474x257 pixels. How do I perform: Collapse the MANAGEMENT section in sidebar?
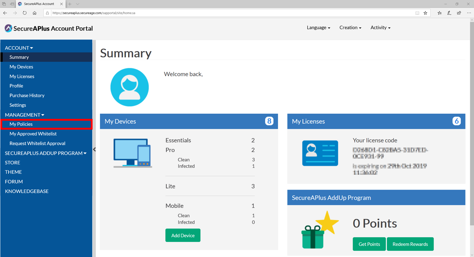pyautogui.click(x=24, y=115)
